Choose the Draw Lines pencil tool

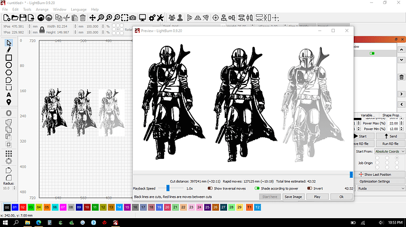(9, 50)
